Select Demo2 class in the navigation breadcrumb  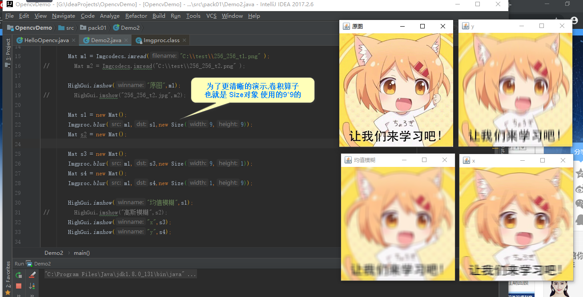(126, 28)
